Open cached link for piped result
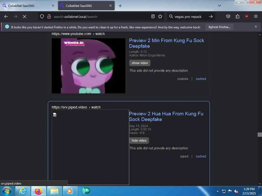The height and width of the screenshot is (196, 262). click(201, 156)
